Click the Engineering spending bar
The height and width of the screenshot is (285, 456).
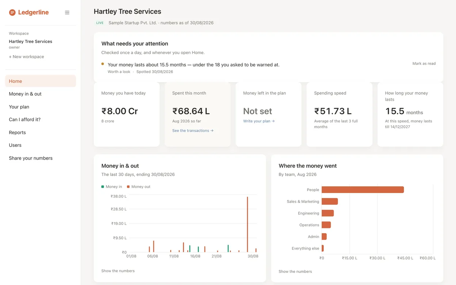pos(328,213)
